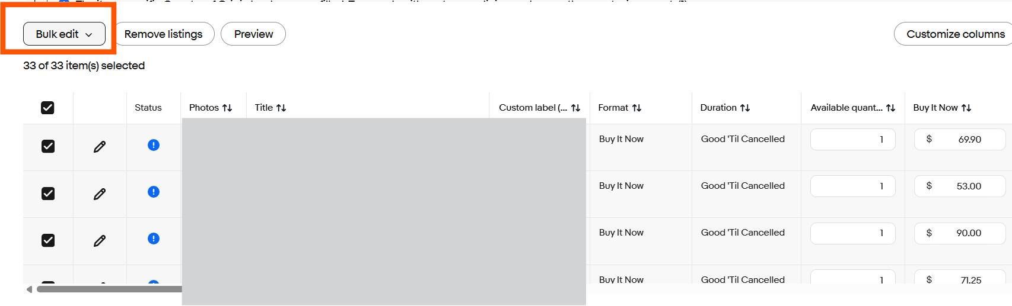Image resolution: width=1012 pixels, height=306 pixels.
Task: Click the horizontal scrollbar left arrow
Action: pos(29,289)
